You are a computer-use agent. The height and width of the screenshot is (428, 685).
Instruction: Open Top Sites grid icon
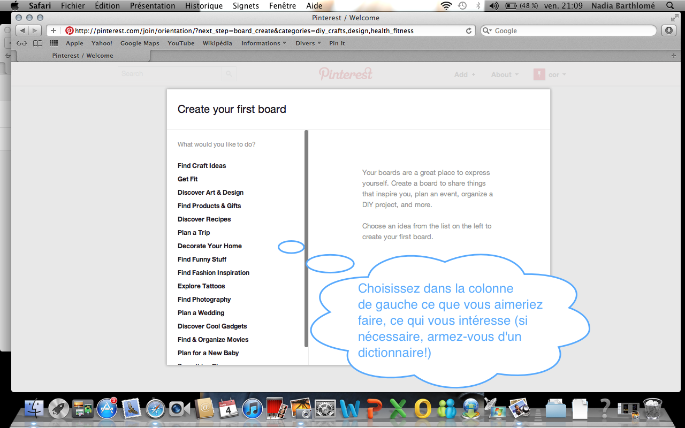pos(54,43)
